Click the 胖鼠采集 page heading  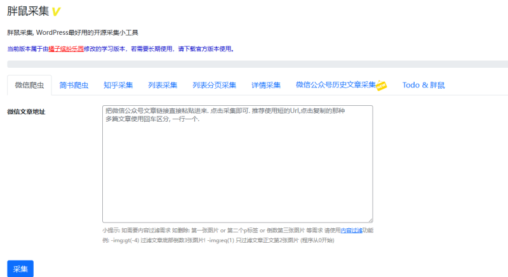(28, 11)
